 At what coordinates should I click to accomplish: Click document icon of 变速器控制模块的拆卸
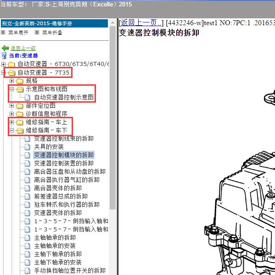(28, 155)
